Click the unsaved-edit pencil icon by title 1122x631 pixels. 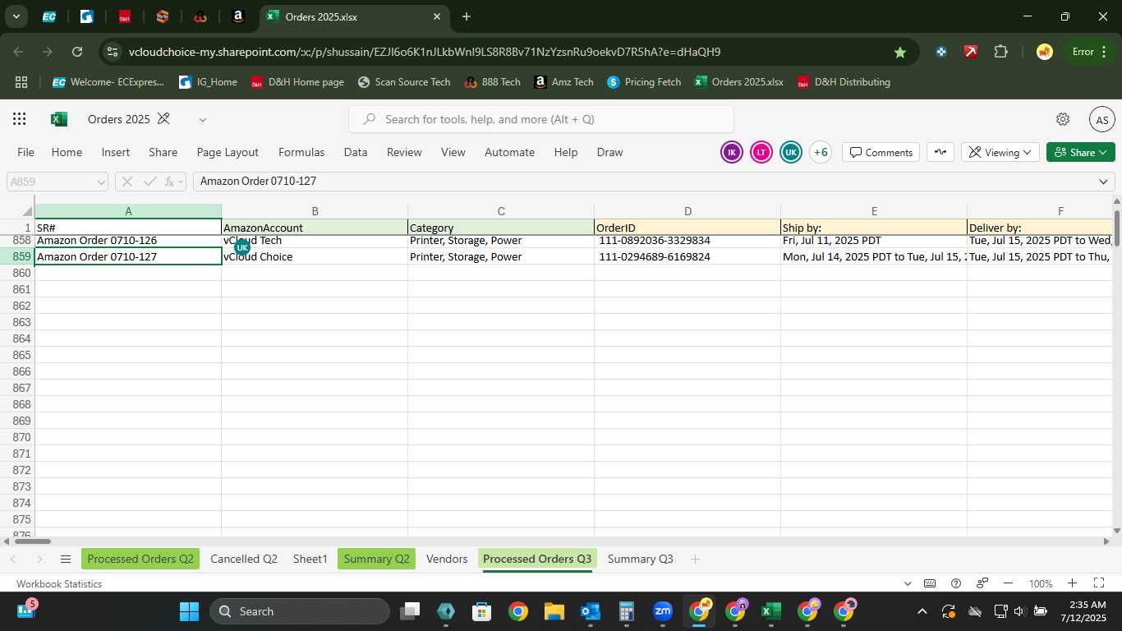tap(163, 119)
